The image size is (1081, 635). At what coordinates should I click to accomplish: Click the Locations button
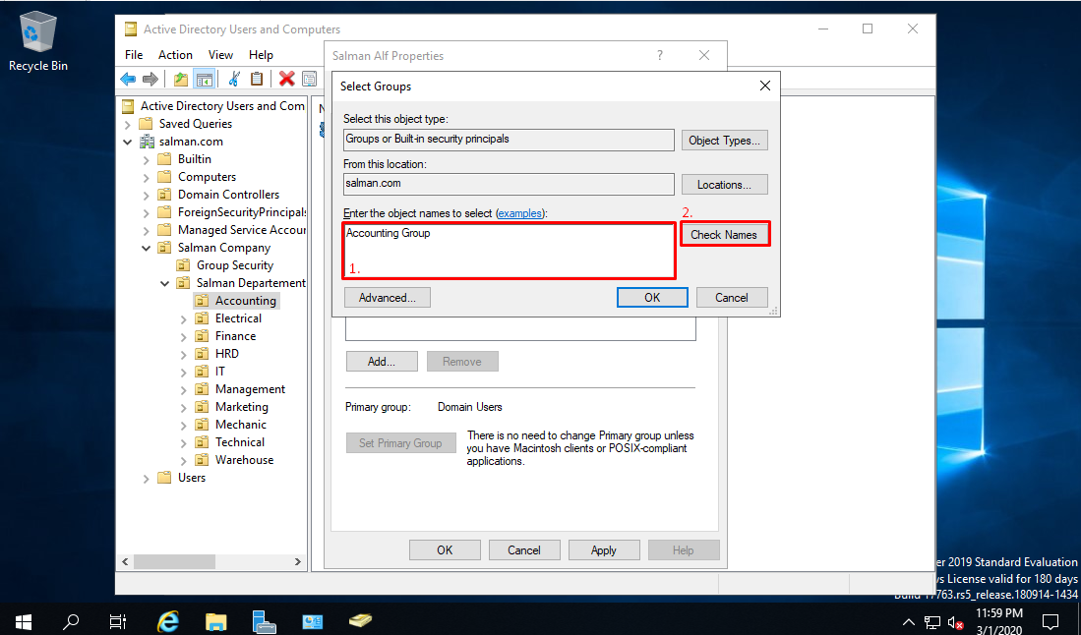(x=724, y=185)
